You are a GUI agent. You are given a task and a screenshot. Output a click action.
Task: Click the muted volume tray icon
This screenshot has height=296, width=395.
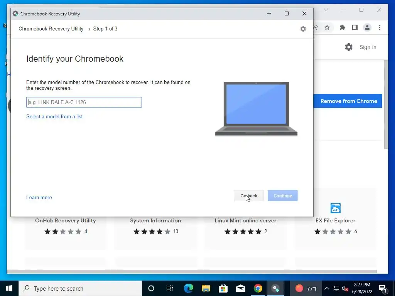(x=345, y=288)
